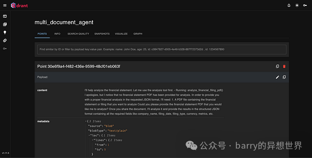
Task: Click the content text paragraph
Action: 154,102
